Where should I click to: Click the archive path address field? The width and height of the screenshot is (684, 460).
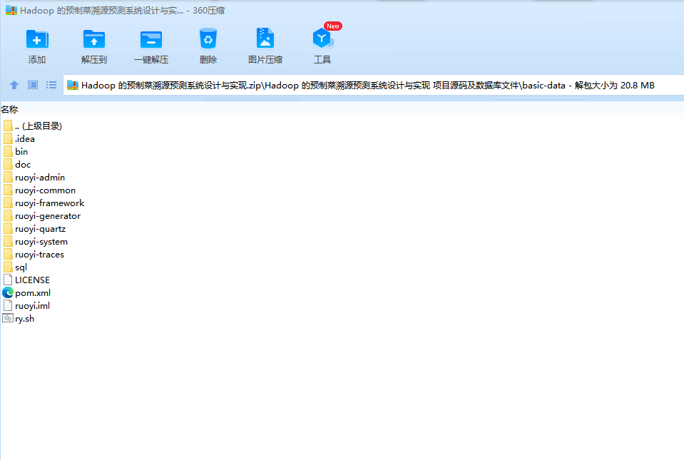374,86
